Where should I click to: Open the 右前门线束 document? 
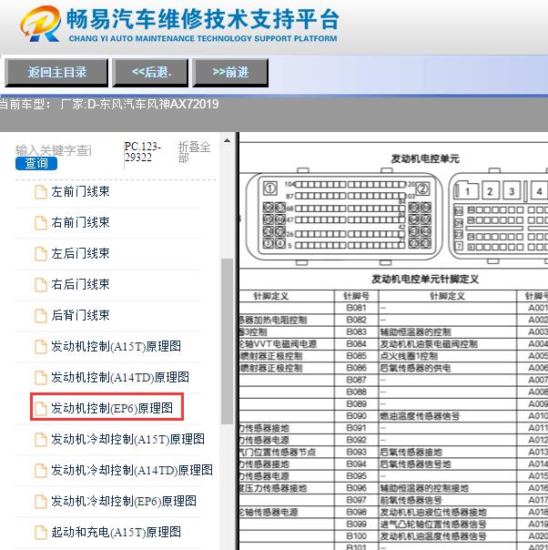coord(80,223)
